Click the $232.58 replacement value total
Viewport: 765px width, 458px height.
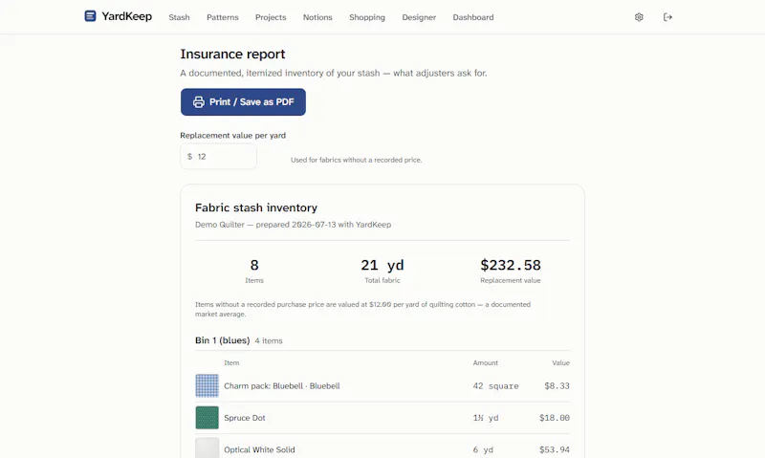(x=511, y=265)
